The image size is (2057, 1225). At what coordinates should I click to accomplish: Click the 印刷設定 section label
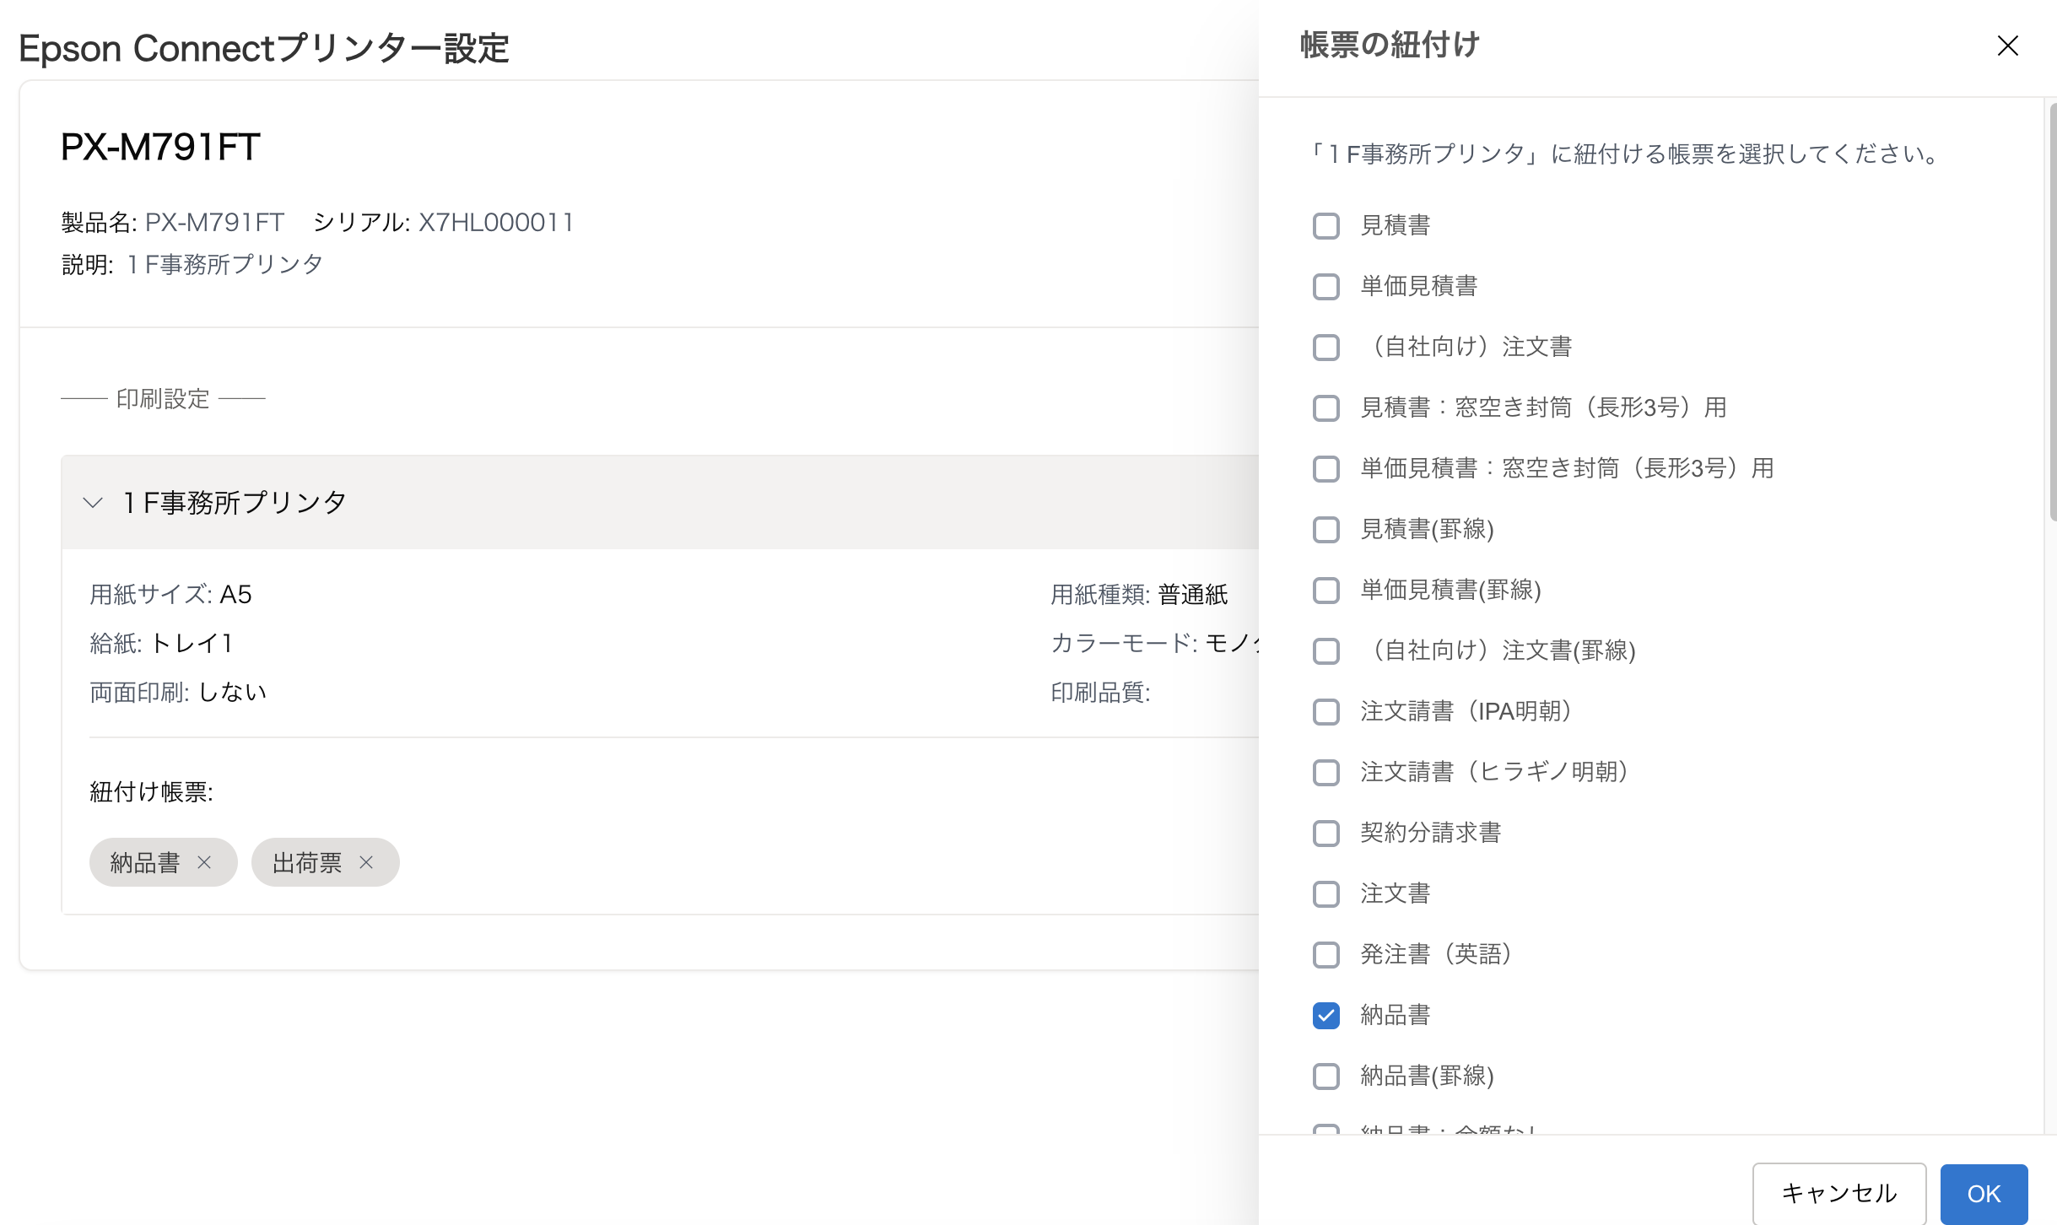coord(163,399)
